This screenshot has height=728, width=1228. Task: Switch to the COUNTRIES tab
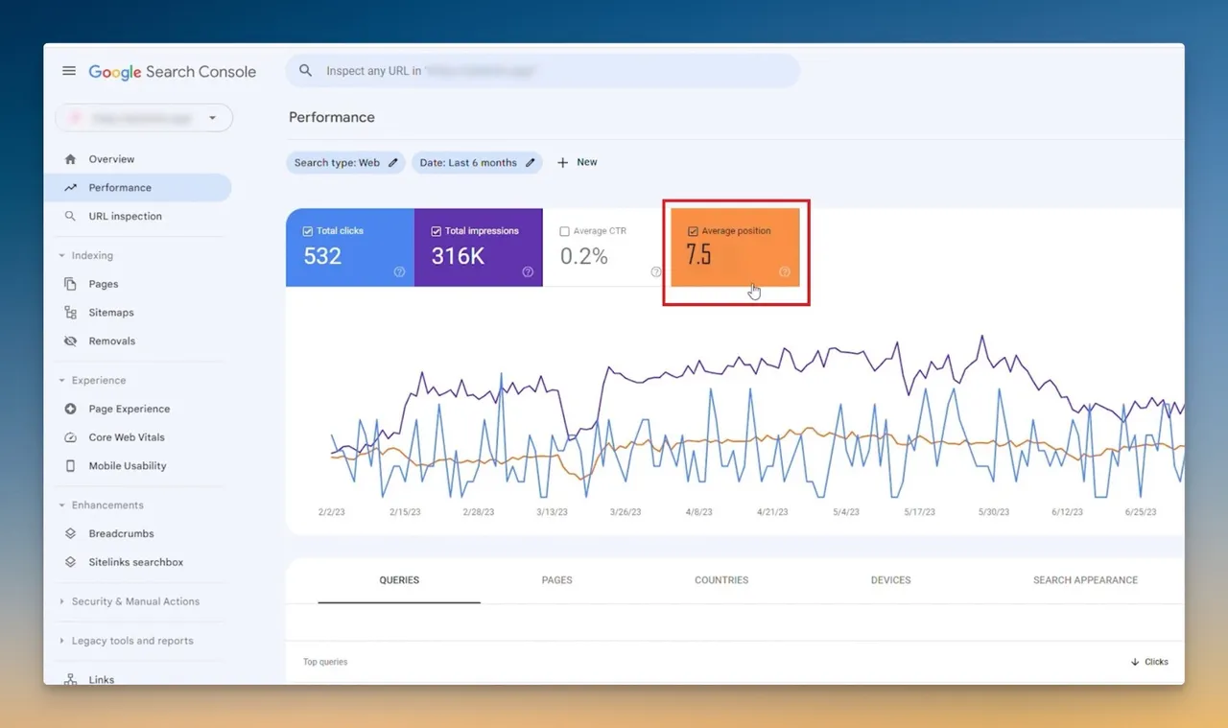pos(721,580)
